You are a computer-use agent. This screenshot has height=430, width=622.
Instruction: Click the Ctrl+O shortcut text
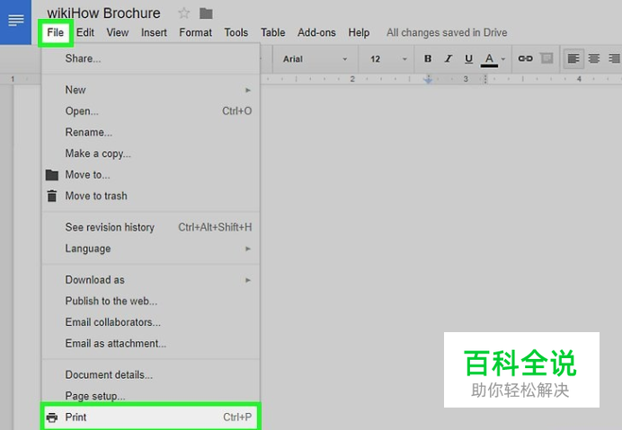point(236,111)
